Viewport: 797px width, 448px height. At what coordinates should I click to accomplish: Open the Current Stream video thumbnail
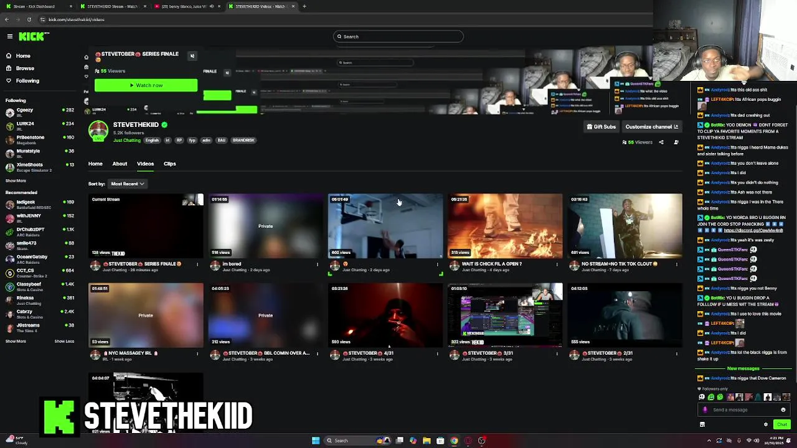tap(146, 226)
